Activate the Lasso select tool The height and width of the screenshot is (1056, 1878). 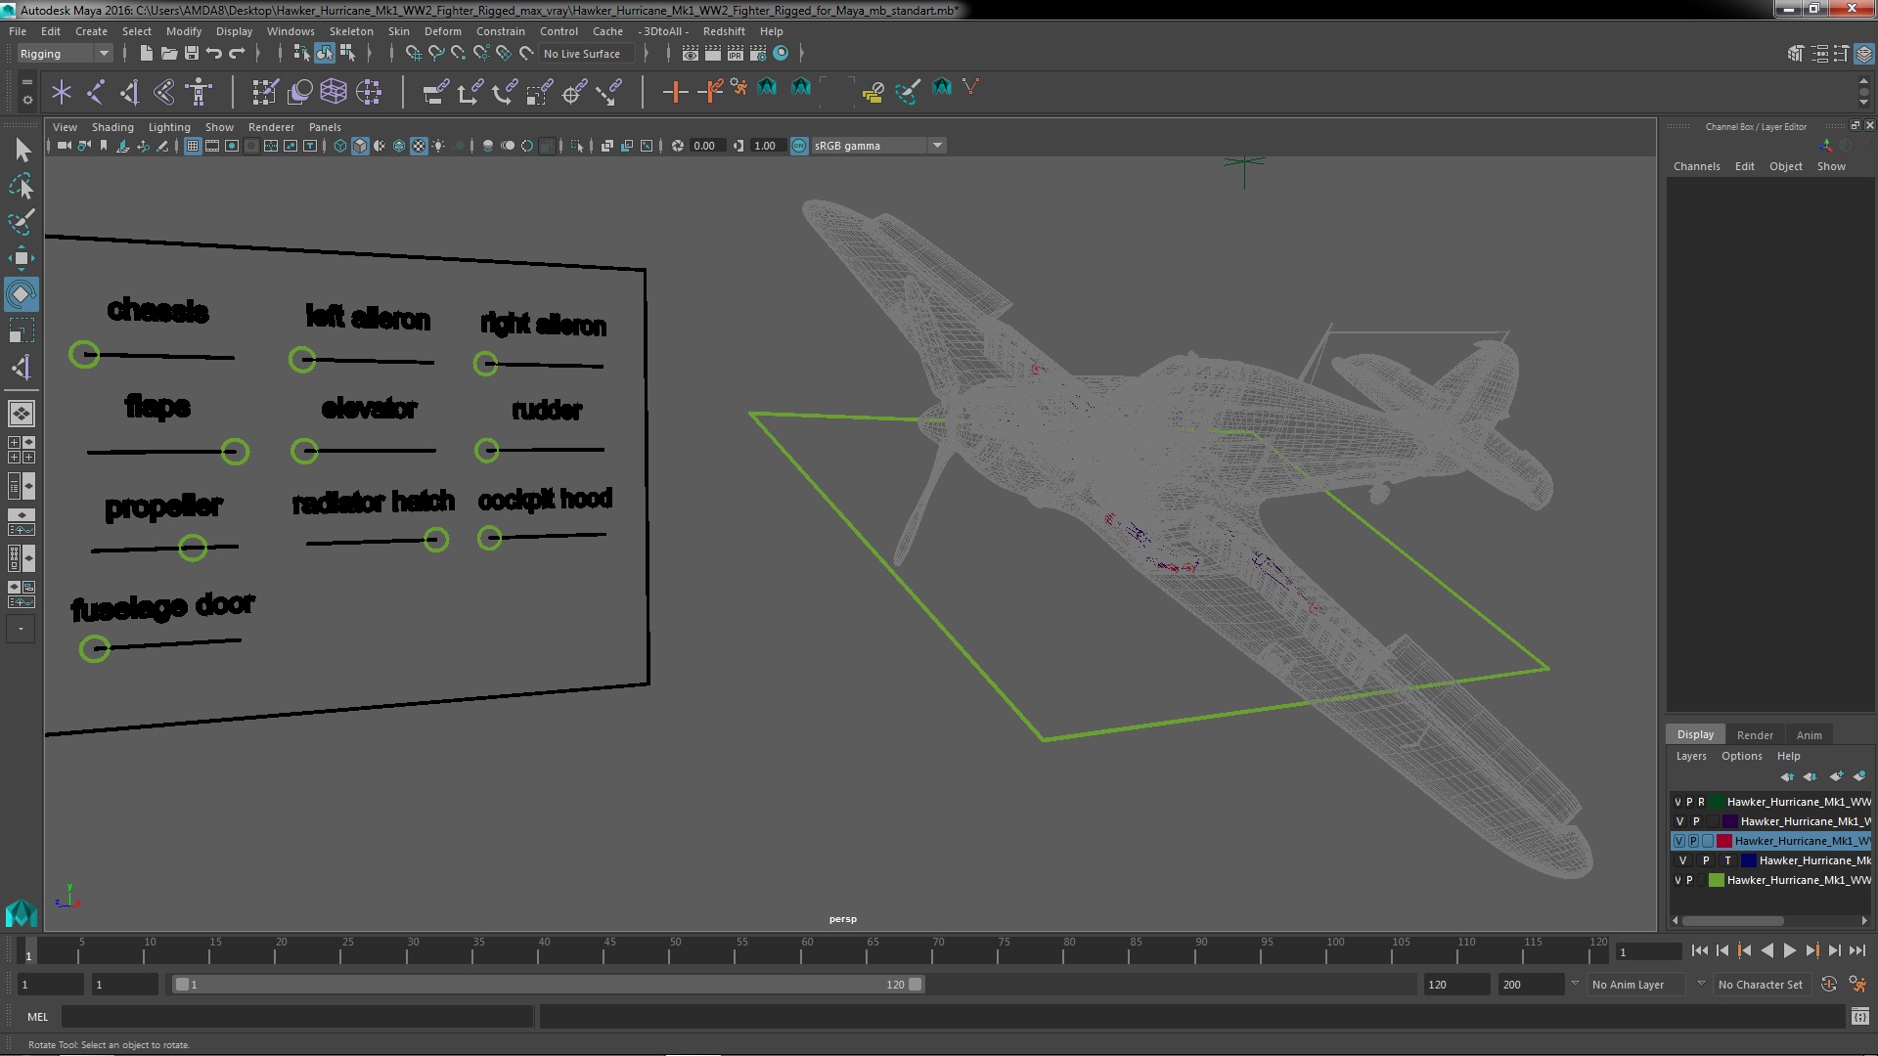[22, 186]
